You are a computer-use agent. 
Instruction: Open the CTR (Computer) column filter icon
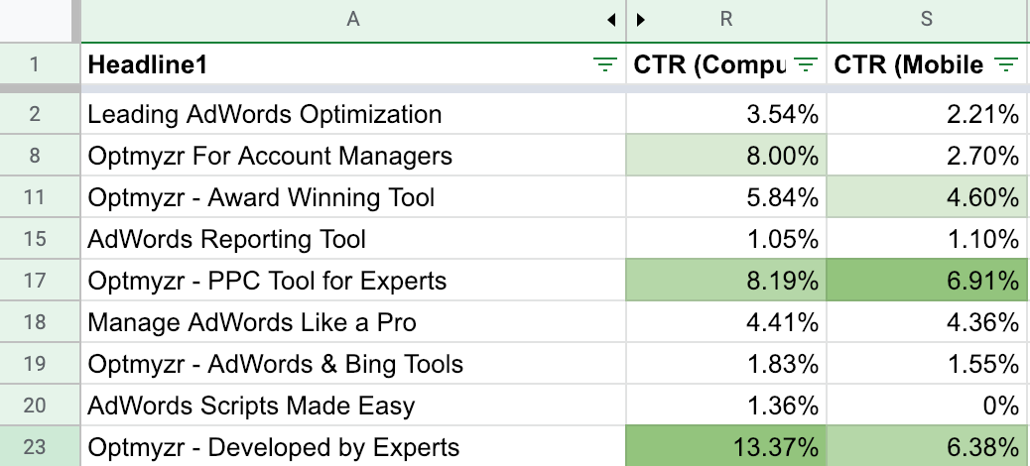click(x=806, y=65)
